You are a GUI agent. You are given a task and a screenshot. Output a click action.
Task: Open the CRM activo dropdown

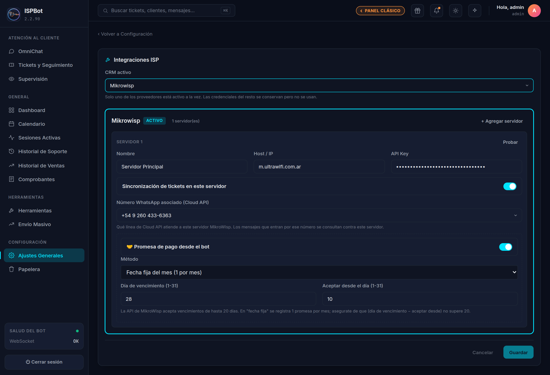click(x=319, y=86)
